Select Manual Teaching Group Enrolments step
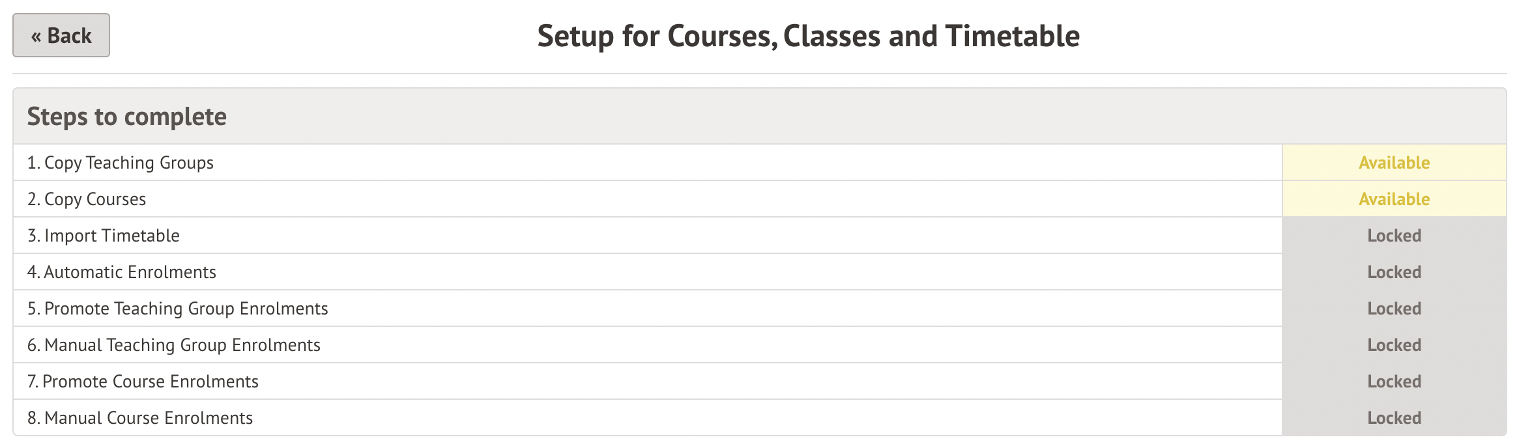1517x448 pixels. (174, 345)
